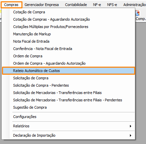Open the NFS-e menu
Viewport: 146px width, 144px height.
pos(112,5)
